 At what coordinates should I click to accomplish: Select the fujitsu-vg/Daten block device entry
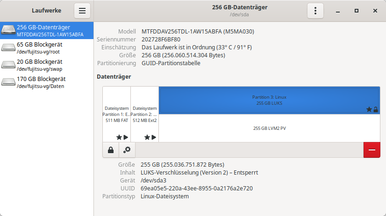(47, 82)
